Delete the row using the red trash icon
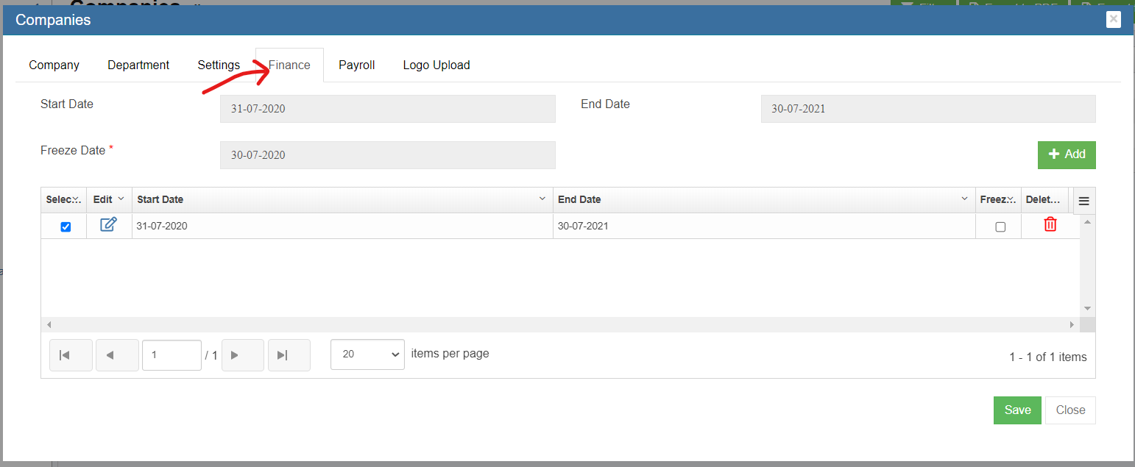 tap(1050, 225)
